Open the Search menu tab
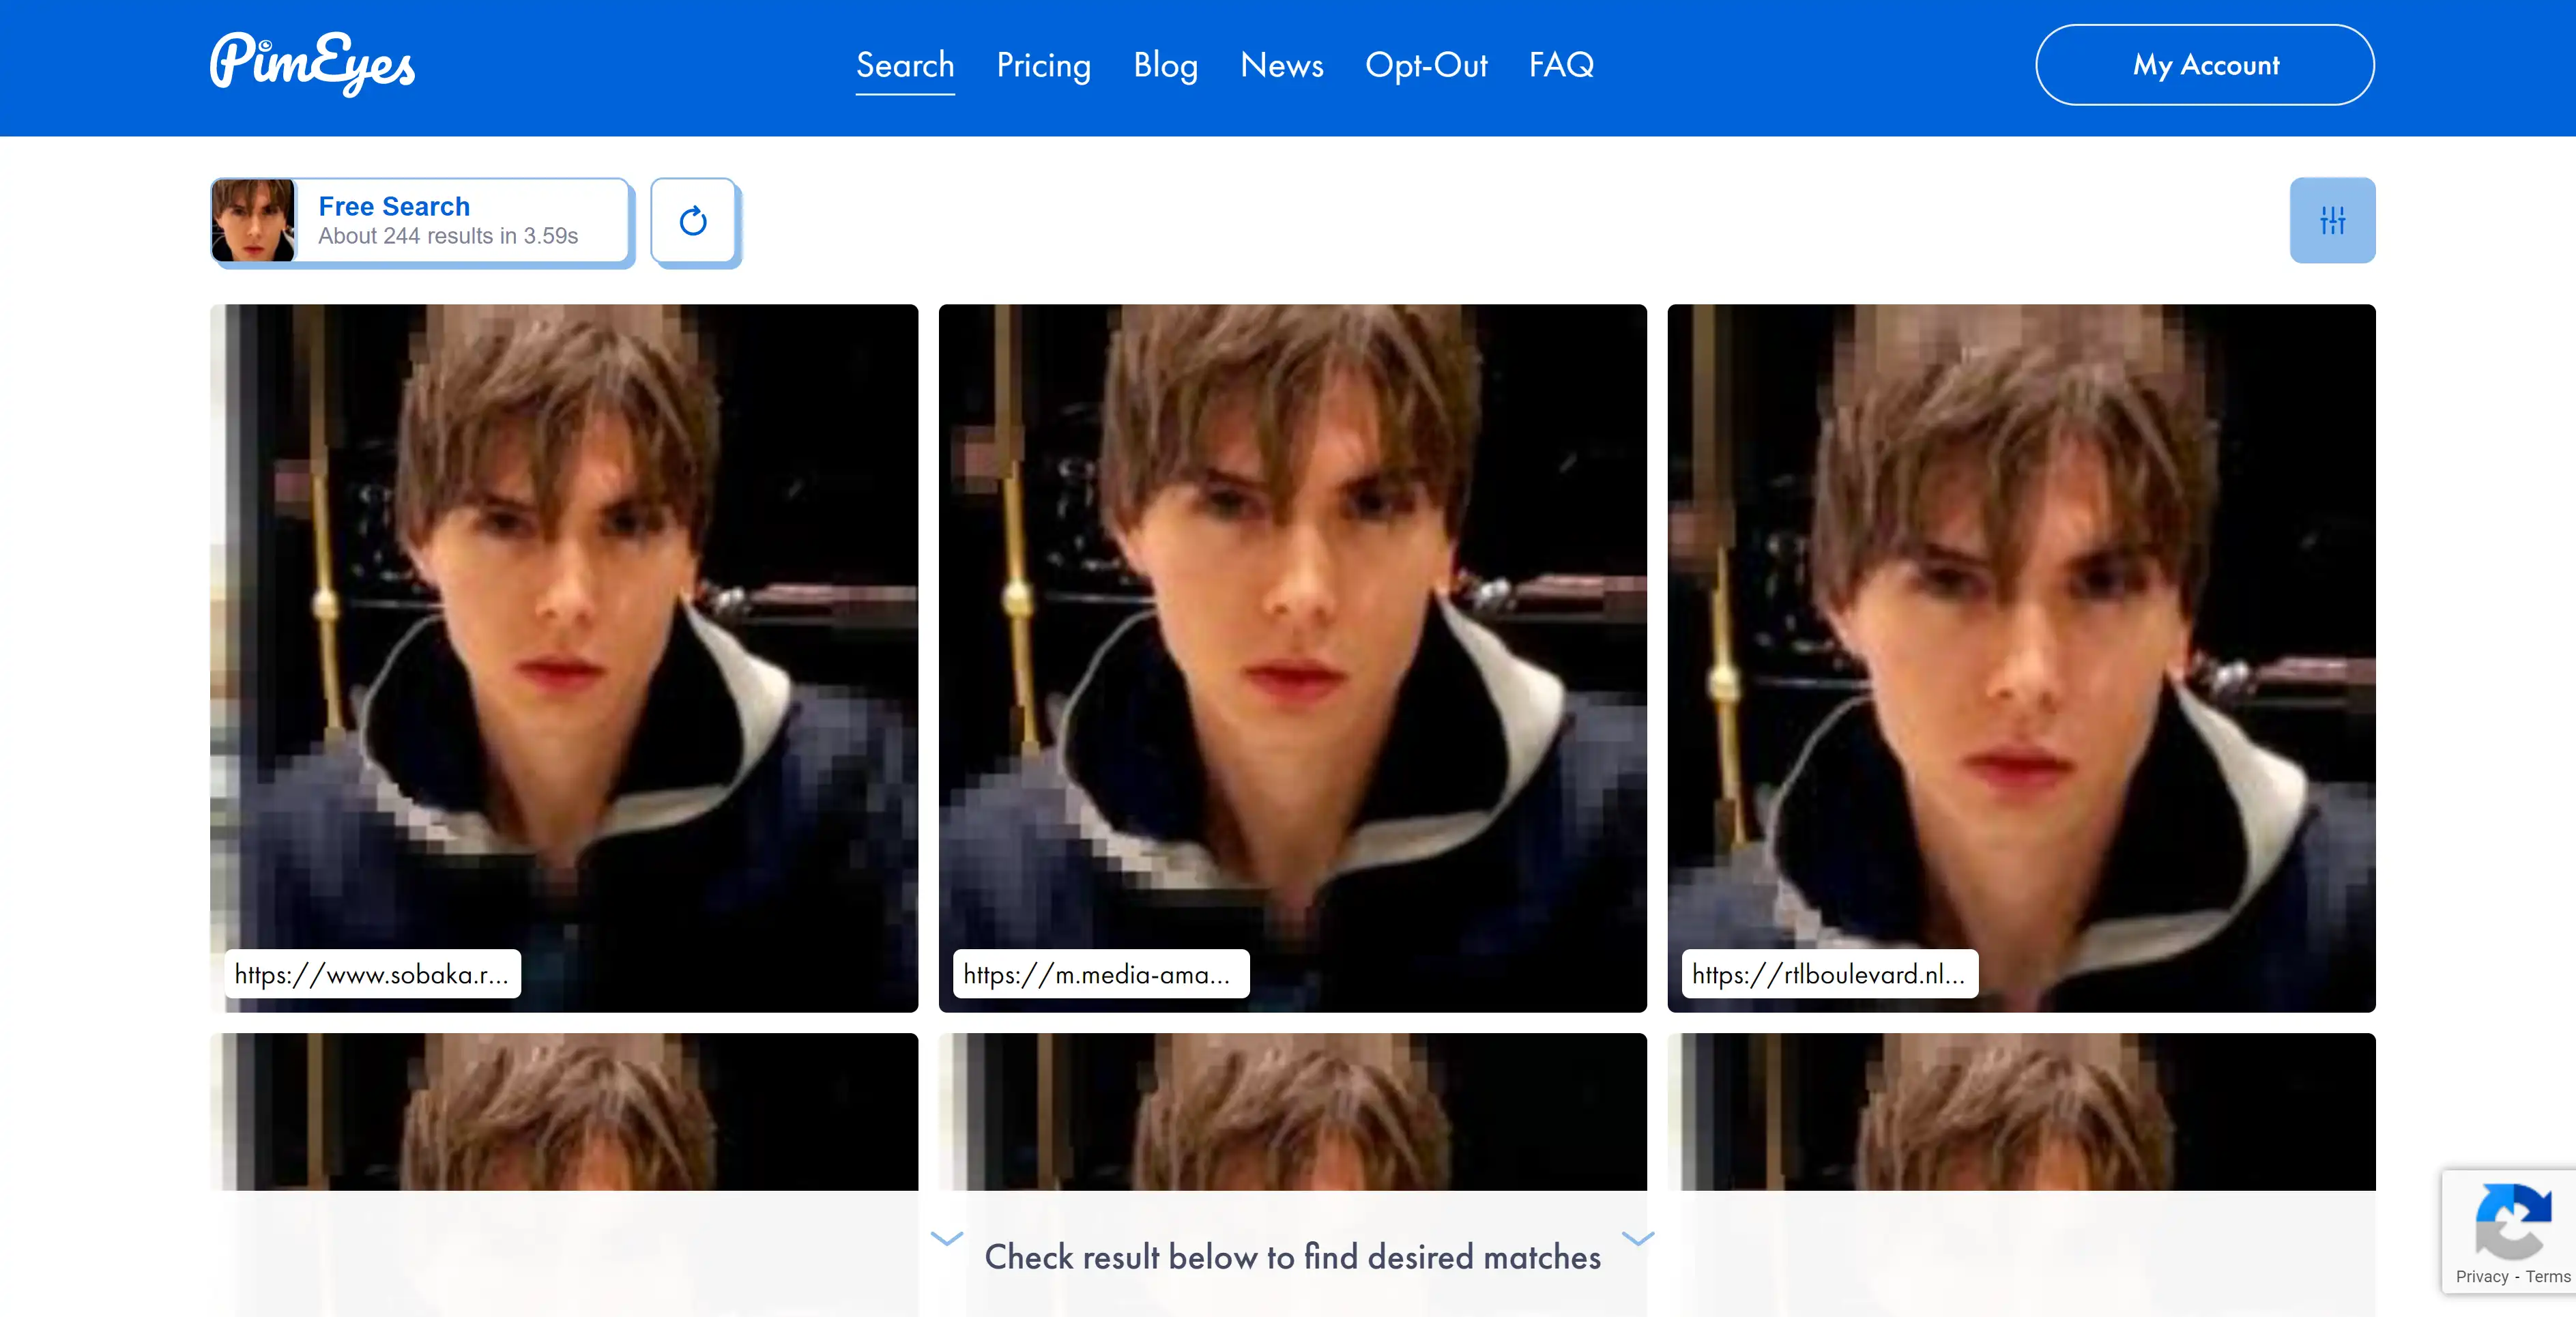Image resolution: width=2576 pixels, height=1317 pixels. (x=905, y=64)
